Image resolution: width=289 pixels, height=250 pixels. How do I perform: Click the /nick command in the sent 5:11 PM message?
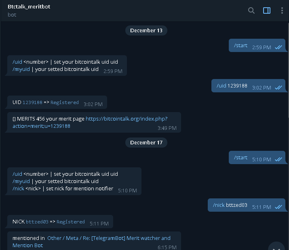coord(219,205)
